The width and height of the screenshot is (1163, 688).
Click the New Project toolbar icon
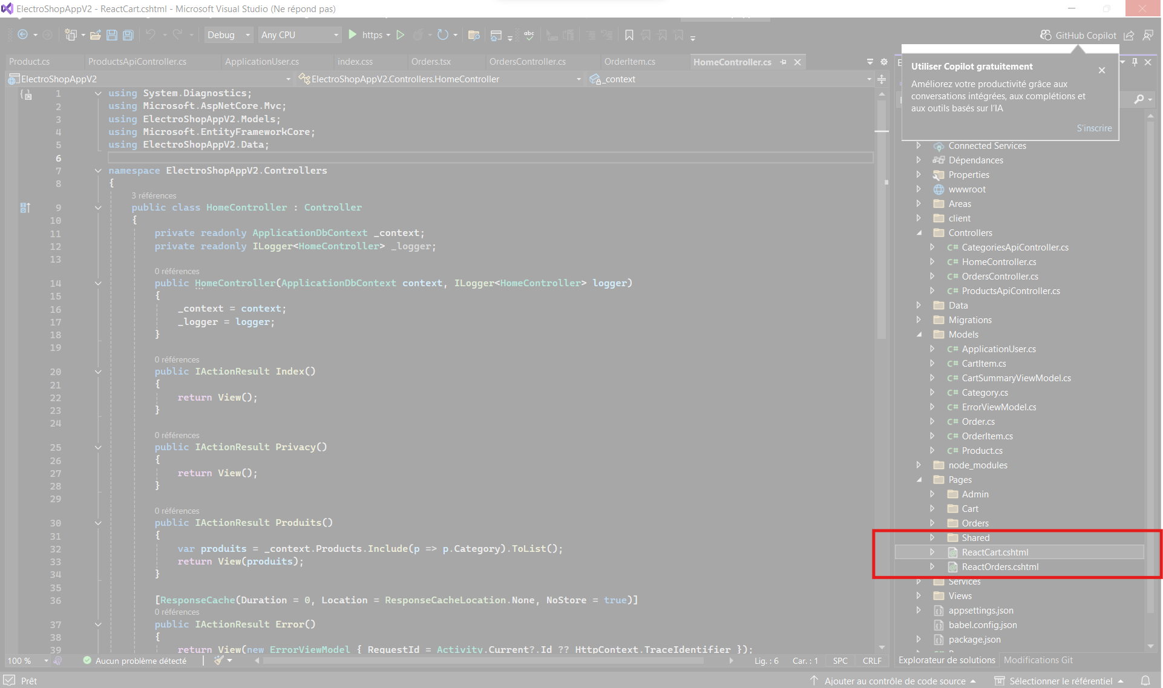click(71, 35)
